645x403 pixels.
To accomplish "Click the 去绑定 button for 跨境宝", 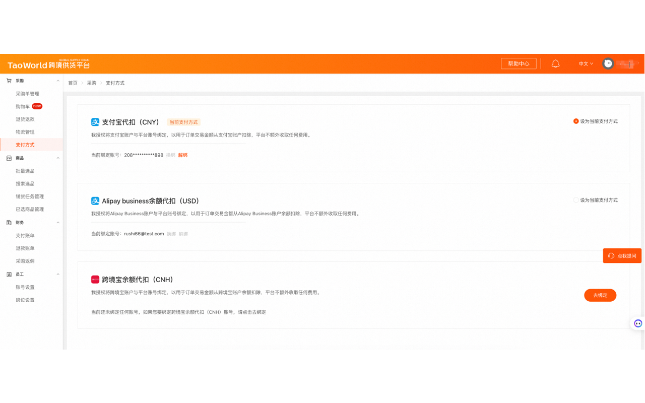I will tap(600, 295).
